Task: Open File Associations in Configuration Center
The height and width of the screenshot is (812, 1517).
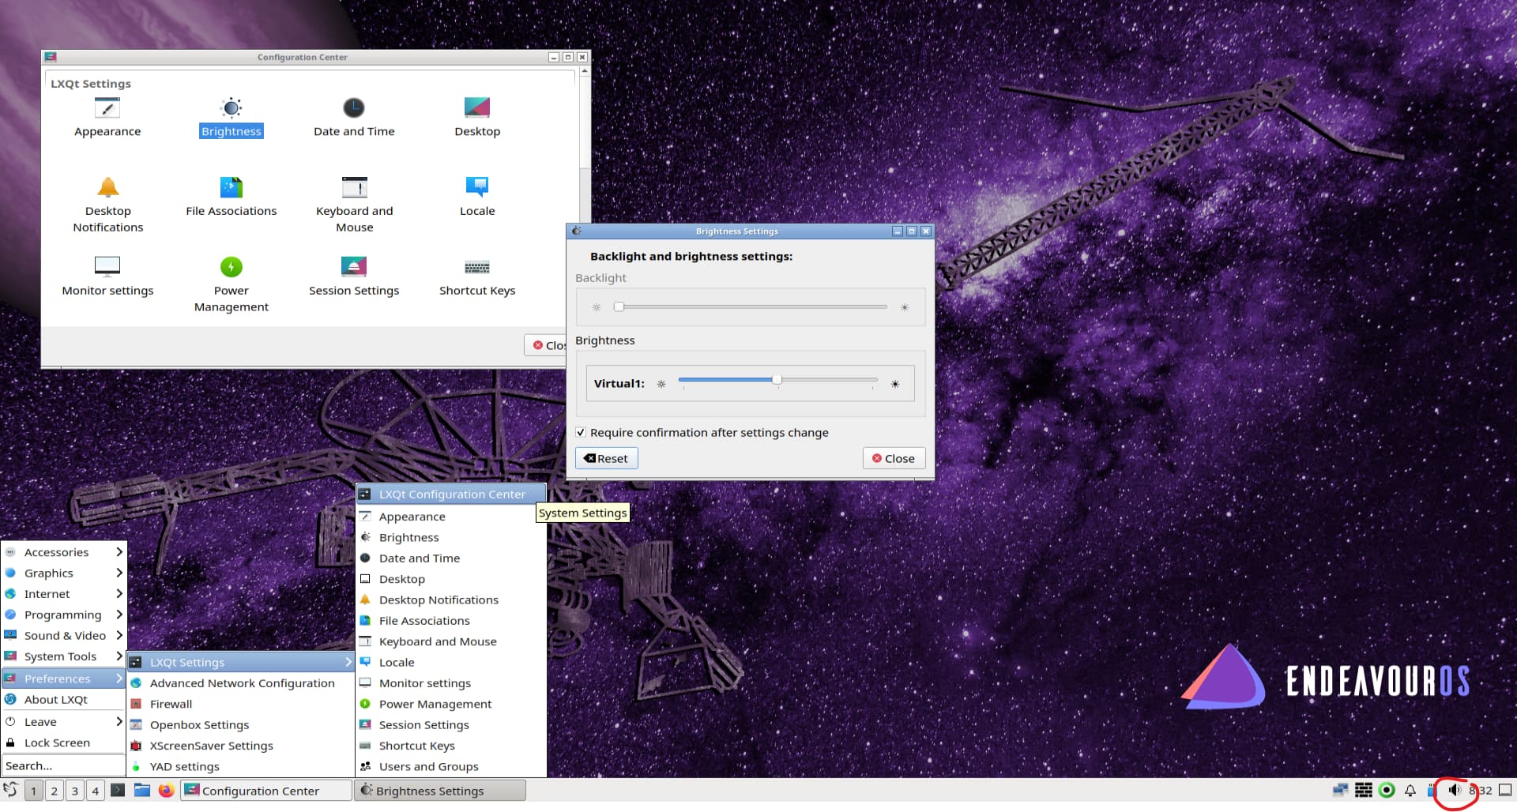Action: pos(232,197)
